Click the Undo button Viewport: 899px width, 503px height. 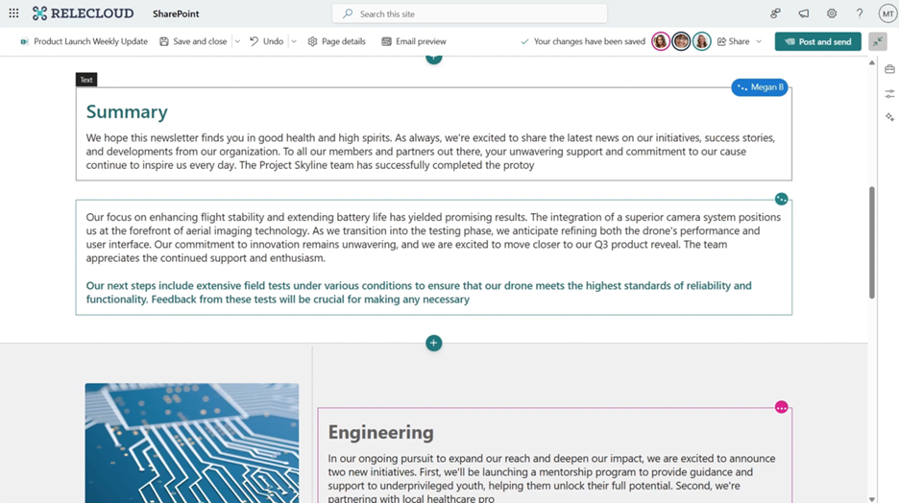click(x=267, y=41)
